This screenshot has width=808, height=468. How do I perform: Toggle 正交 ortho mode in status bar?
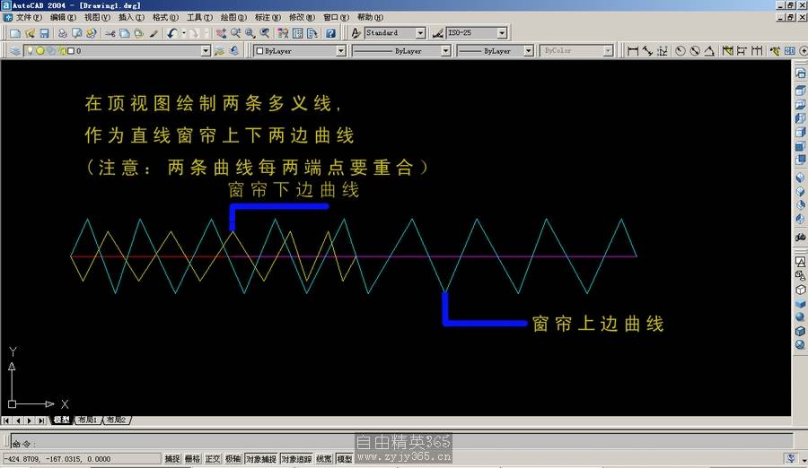(213, 459)
